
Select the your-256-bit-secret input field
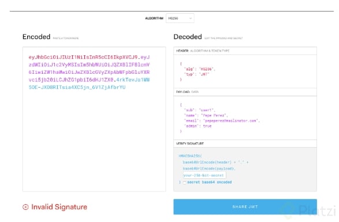tap(204, 175)
